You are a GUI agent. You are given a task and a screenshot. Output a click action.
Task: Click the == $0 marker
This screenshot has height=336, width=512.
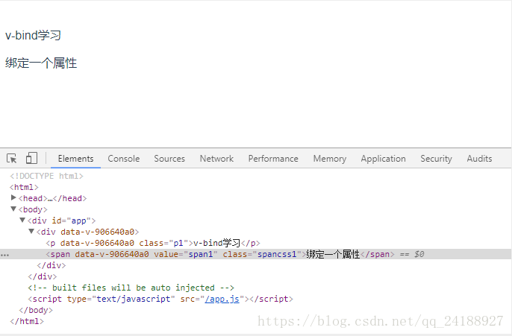pyautogui.click(x=412, y=254)
